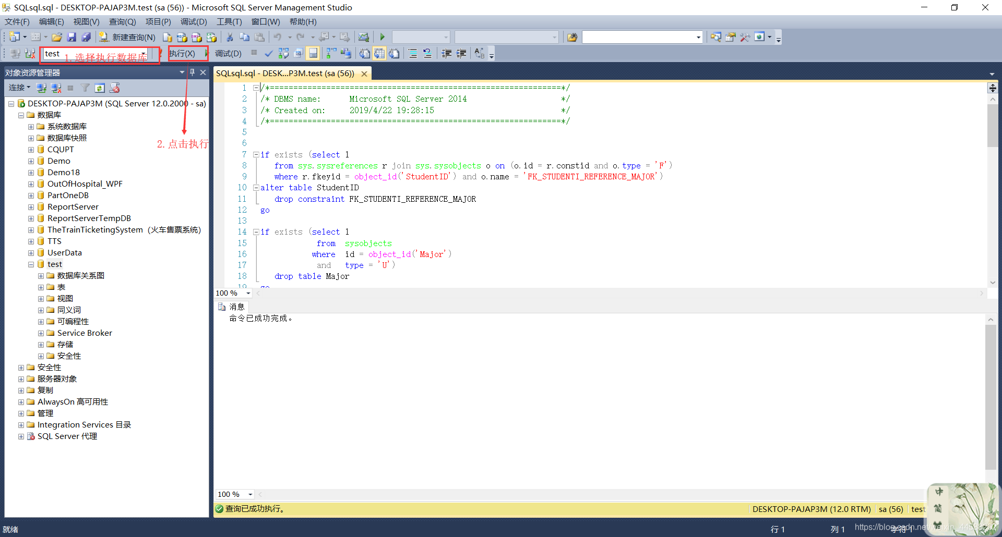
Task: Click the messages pane vertical scrollbar
Action: pos(991,397)
